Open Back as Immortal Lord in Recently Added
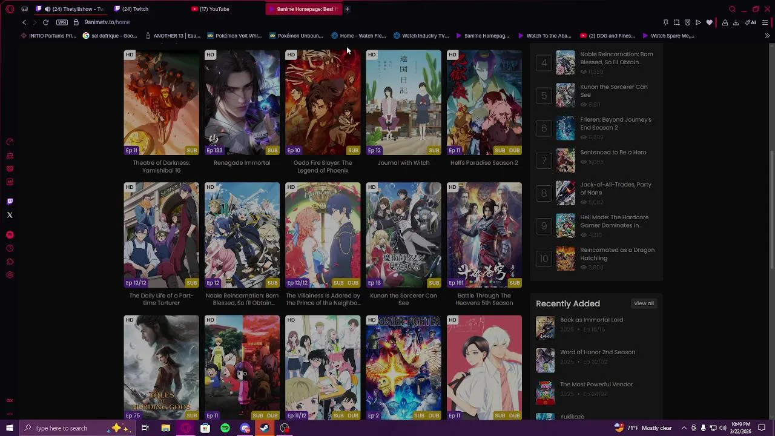The width and height of the screenshot is (775, 436). [x=592, y=320]
